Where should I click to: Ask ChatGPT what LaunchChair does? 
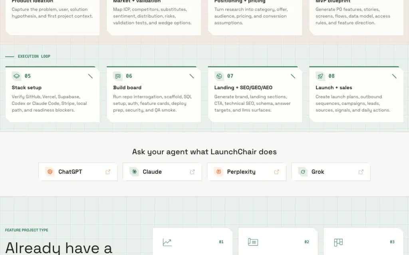click(78, 172)
